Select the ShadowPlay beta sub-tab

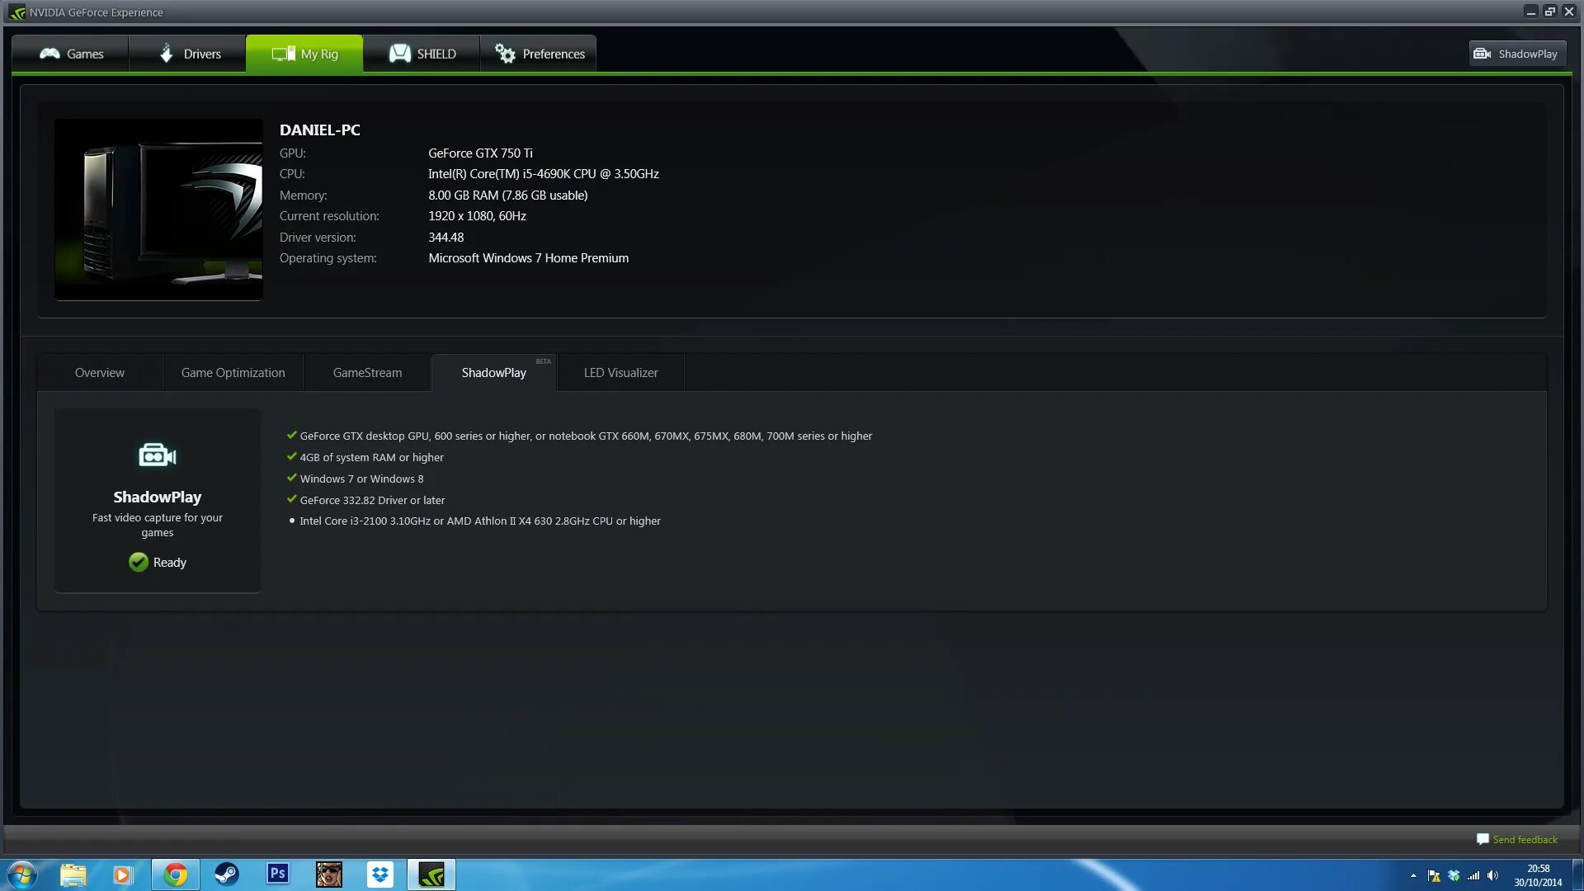[x=494, y=373]
